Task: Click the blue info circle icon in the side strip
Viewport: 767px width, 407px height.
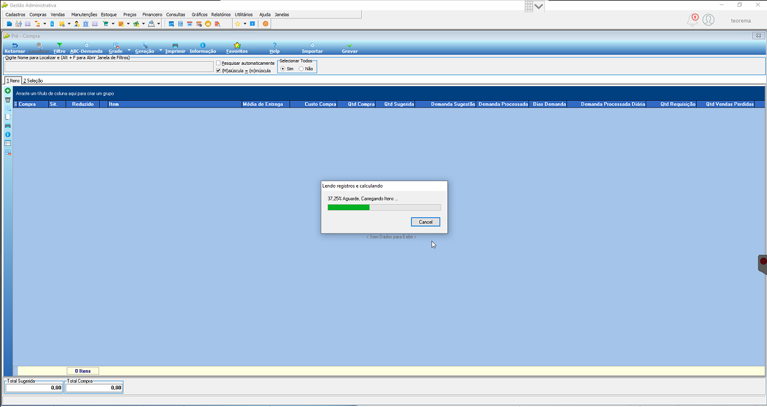Action: [x=8, y=134]
